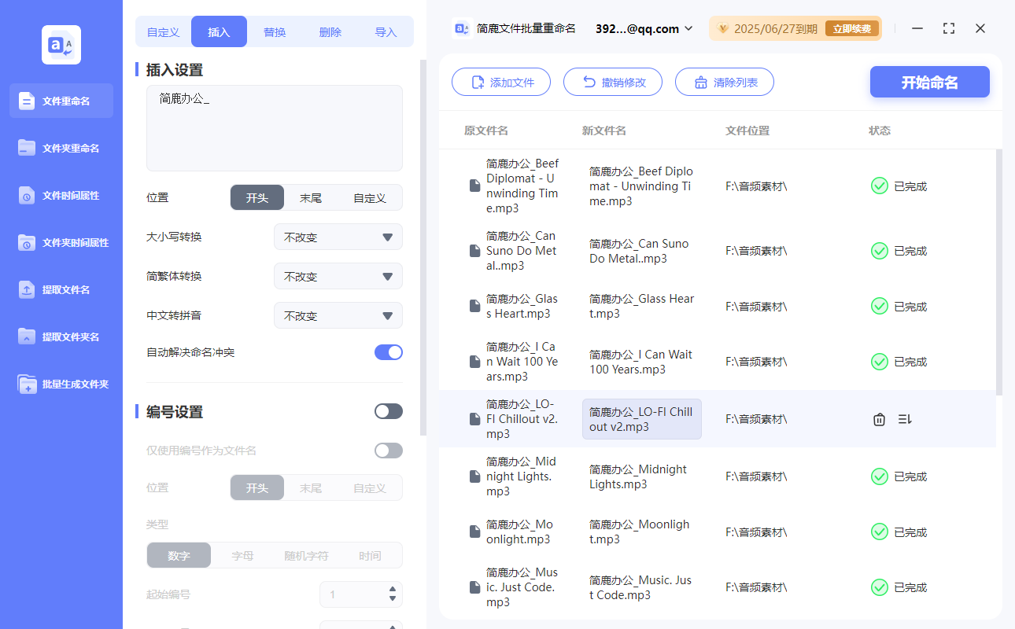Open the 简繁体转换 dropdown
Viewport: 1015px width, 629px height.
[x=338, y=276]
